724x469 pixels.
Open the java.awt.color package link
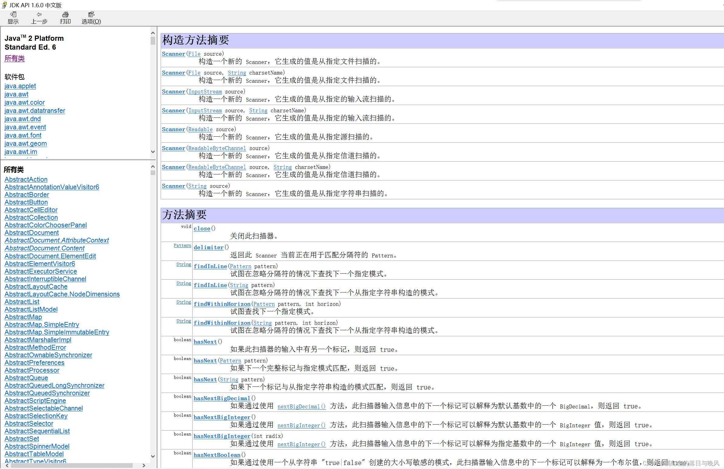pyautogui.click(x=24, y=103)
